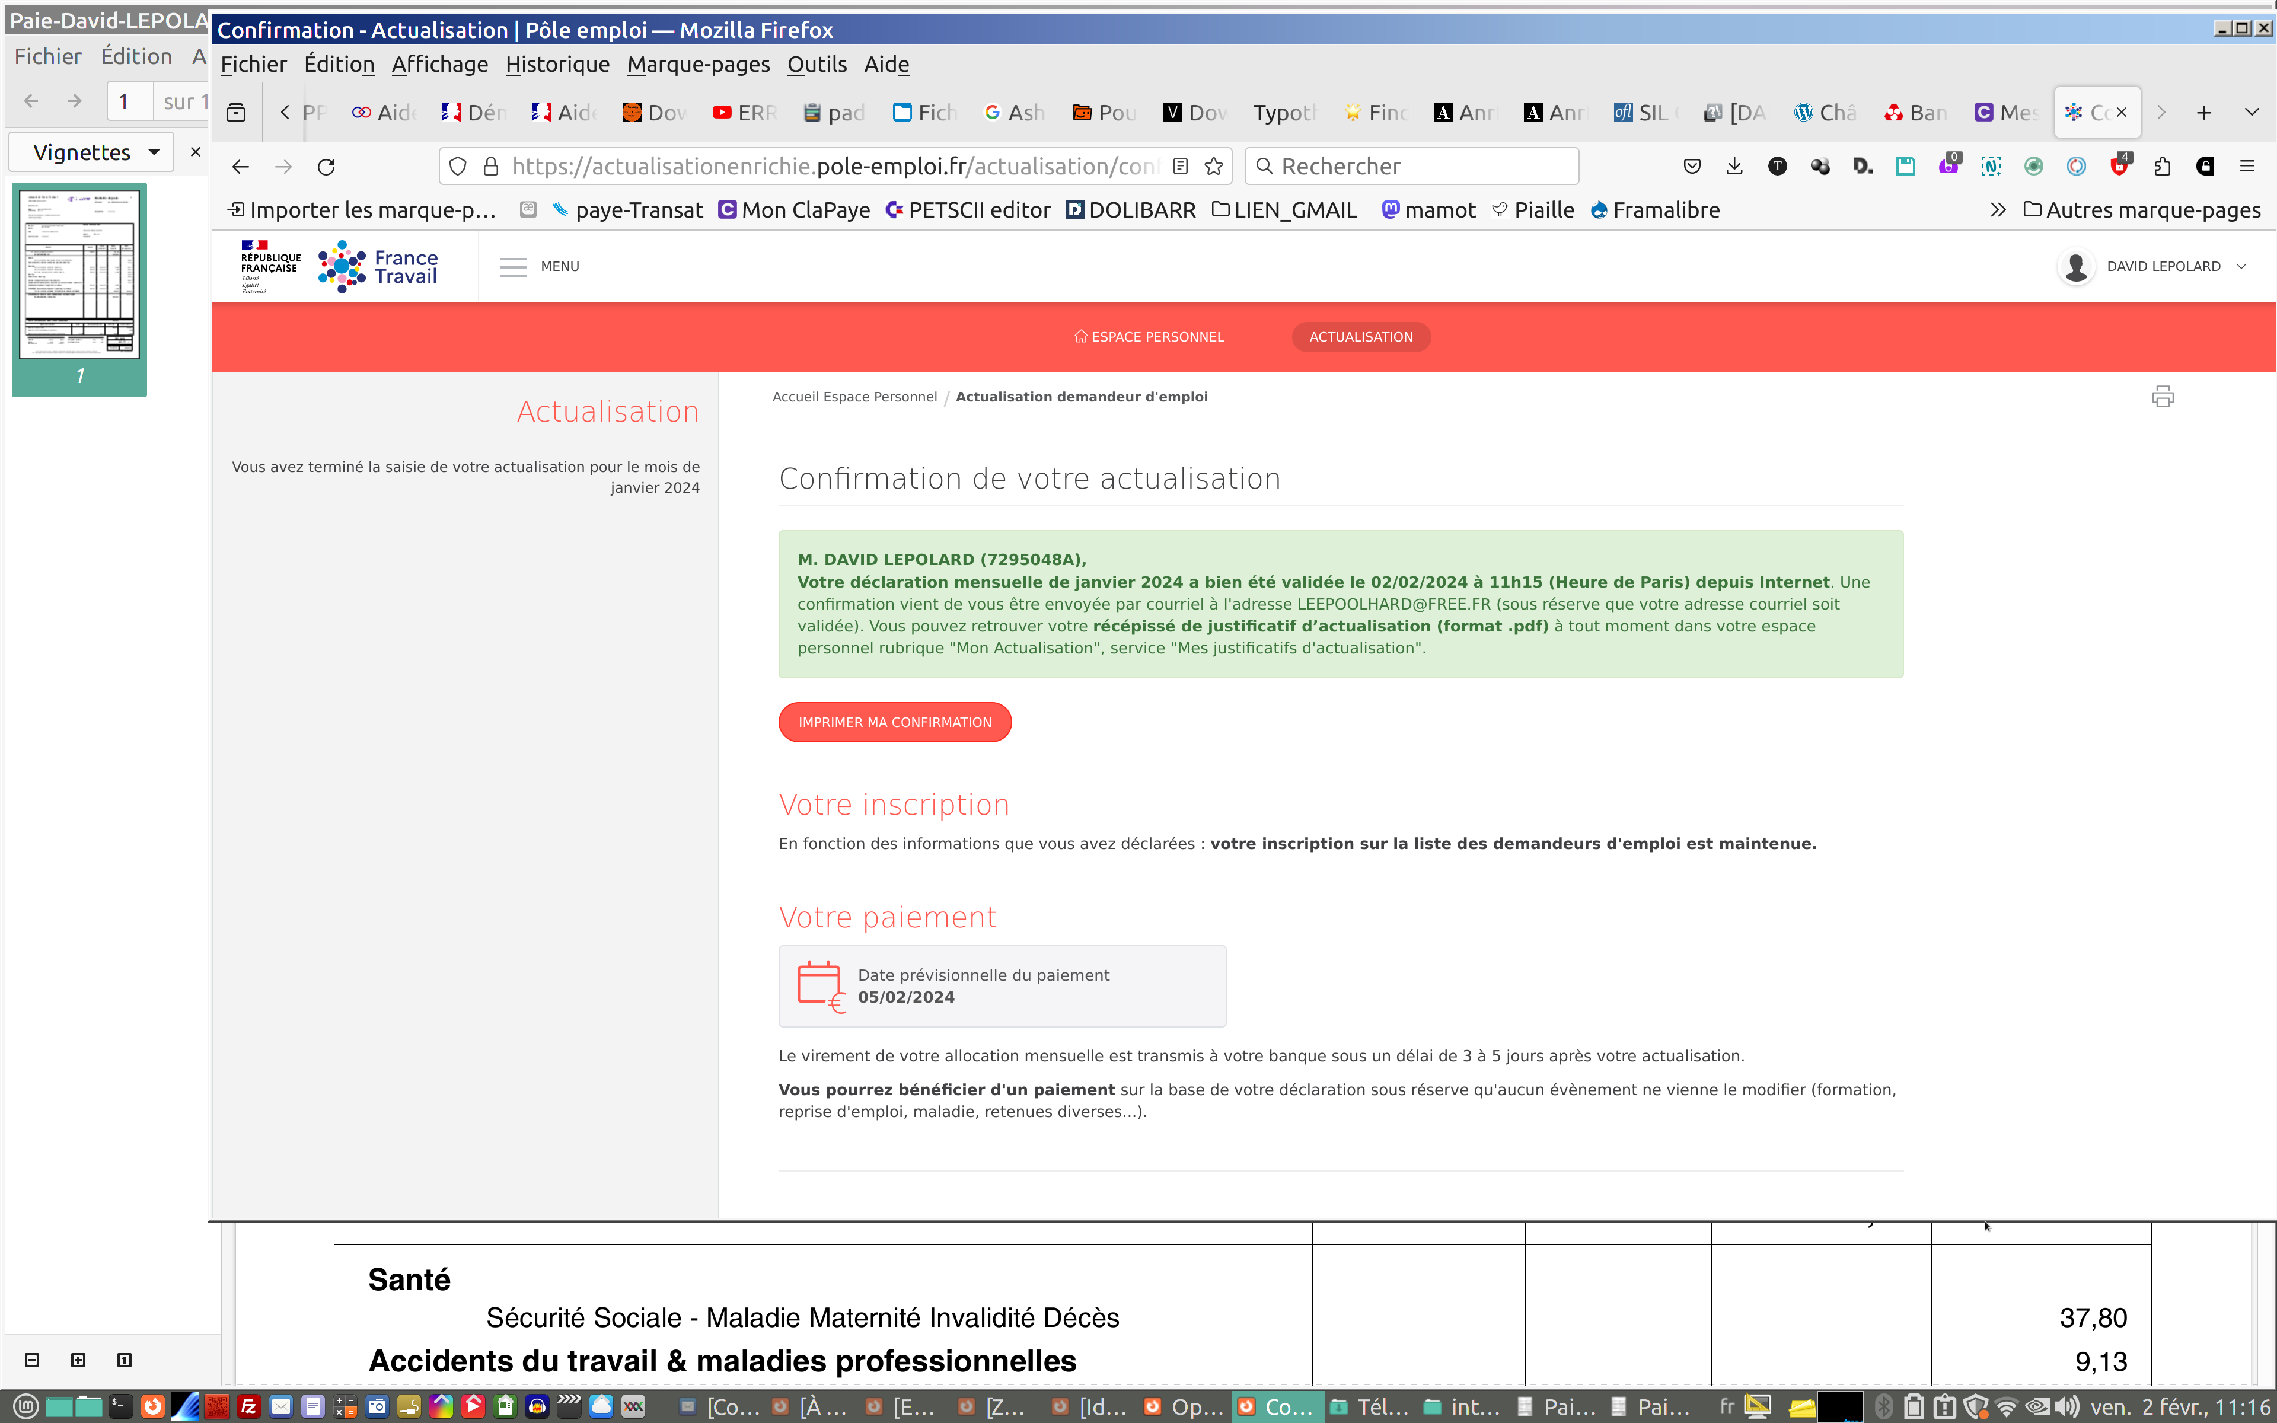Toggle reader view icon in the address bar

1180,167
